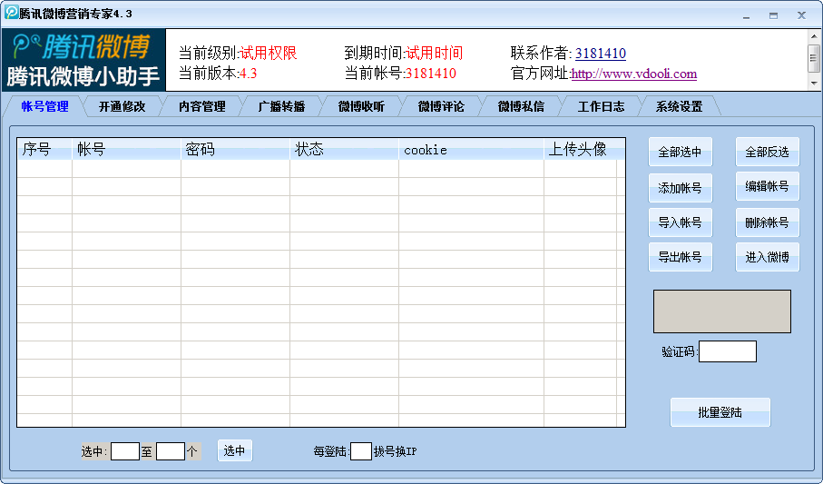Sort by the 帐号 column header

pyautogui.click(x=126, y=149)
